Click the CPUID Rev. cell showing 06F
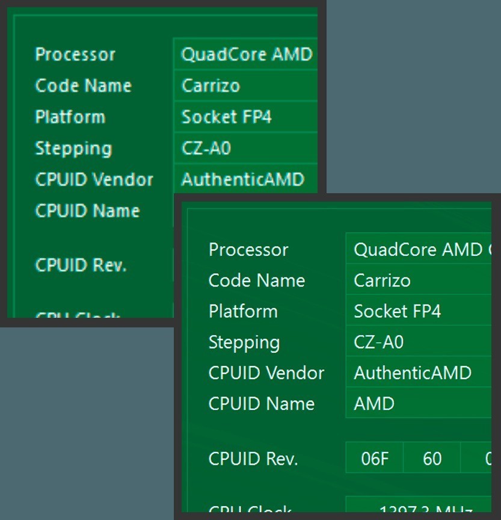Screen dimensions: 501x520 pos(375,459)
